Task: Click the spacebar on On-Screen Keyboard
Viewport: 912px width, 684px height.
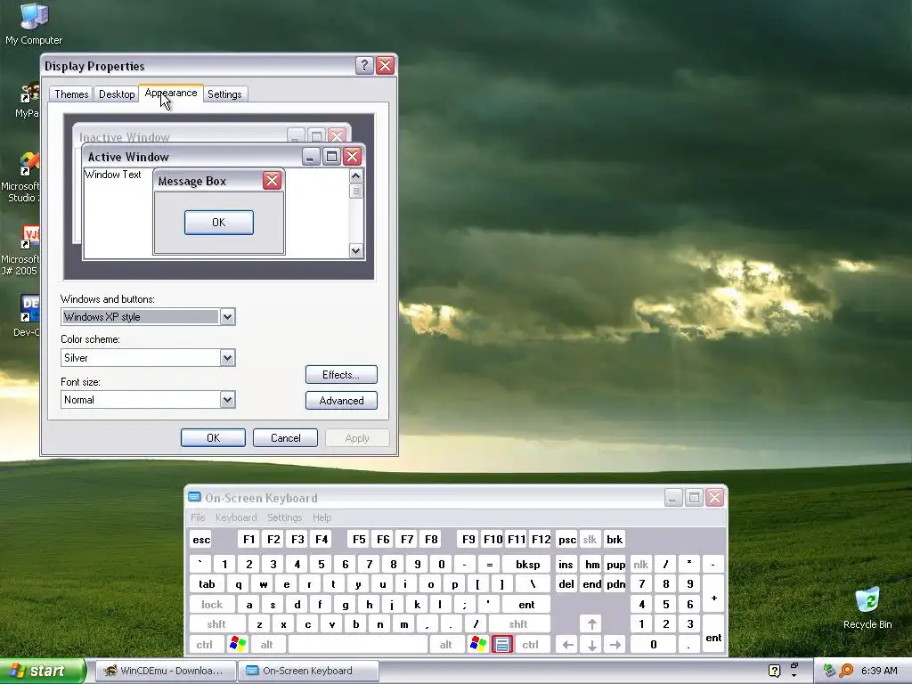Action: pos(358,645)
